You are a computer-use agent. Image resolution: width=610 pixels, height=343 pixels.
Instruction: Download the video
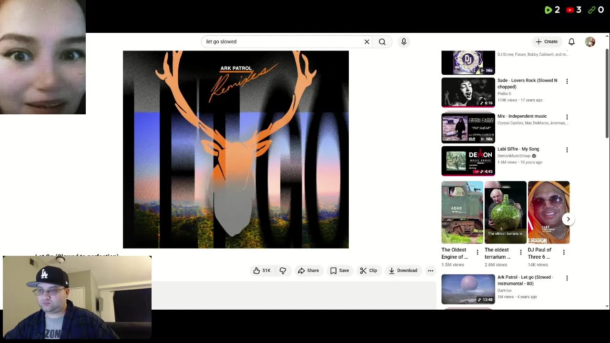[403, 271]
